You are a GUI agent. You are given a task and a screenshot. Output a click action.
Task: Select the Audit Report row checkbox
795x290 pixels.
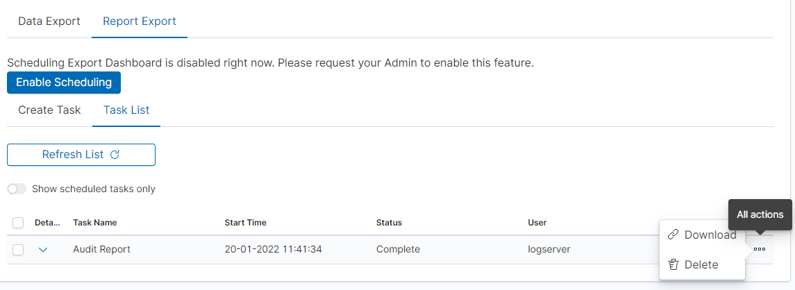click(x=18, y=249)
